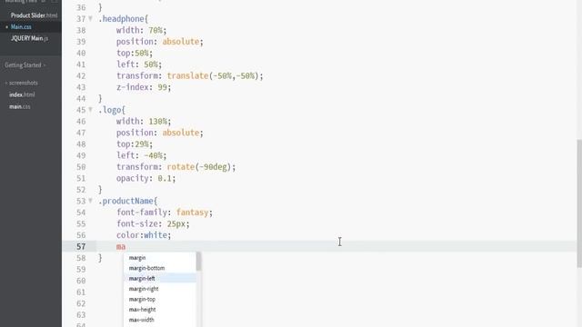Collapse the .logo rule fold arrow
The width and height of the screenshot is (582, 327).
point(90,110)
